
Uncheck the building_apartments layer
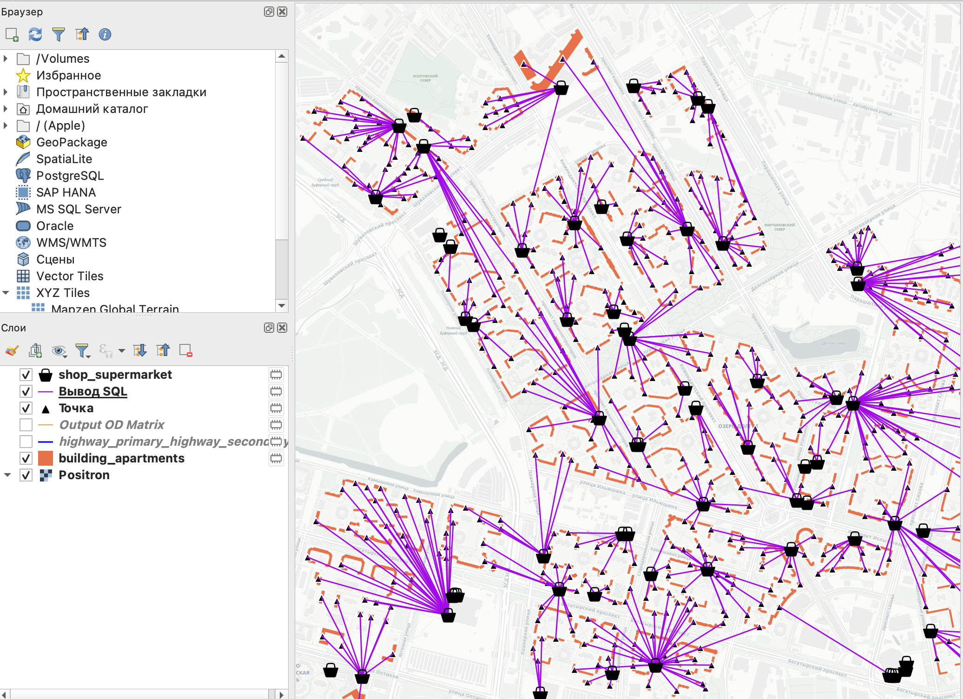pos(26,458)
